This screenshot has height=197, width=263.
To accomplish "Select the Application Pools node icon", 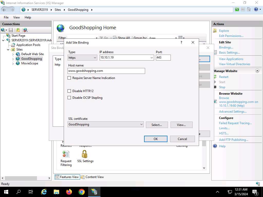I will point(13,45).
